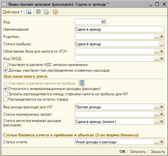Open selection for Вид дохода (расхода) для НУ
Viewport: 168px width, 156px height.
click(157, 107)
